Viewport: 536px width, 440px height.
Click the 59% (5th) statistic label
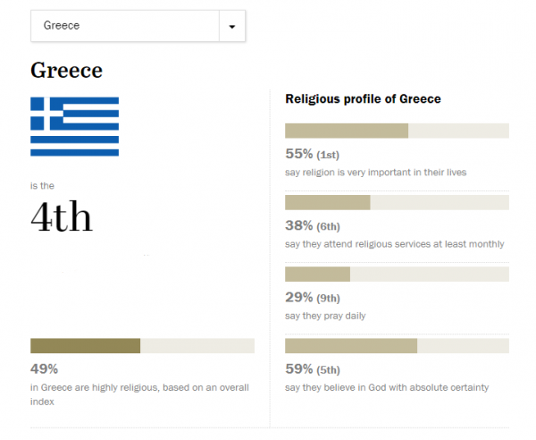313,368
